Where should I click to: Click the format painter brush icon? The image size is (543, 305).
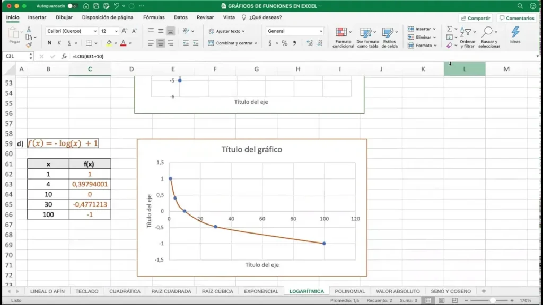point(29,46)
